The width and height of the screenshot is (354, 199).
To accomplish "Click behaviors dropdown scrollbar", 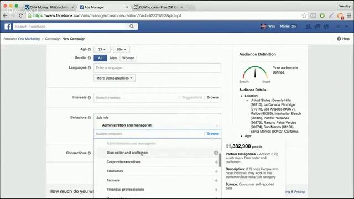I will pos(220,160).
